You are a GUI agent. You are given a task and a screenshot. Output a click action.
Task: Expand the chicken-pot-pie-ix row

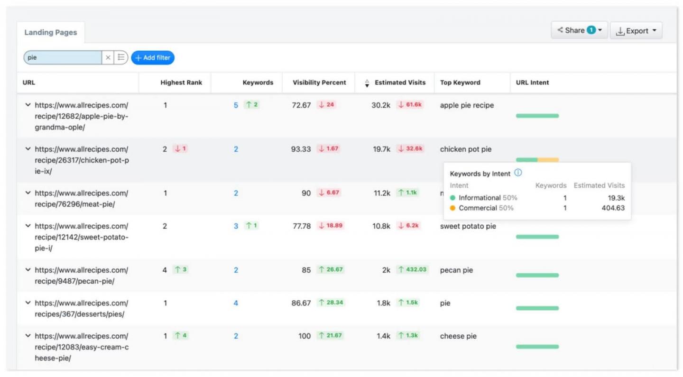point(28,149)
